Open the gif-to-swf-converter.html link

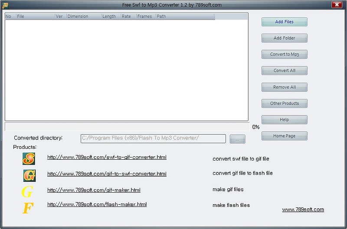(107, 174)
